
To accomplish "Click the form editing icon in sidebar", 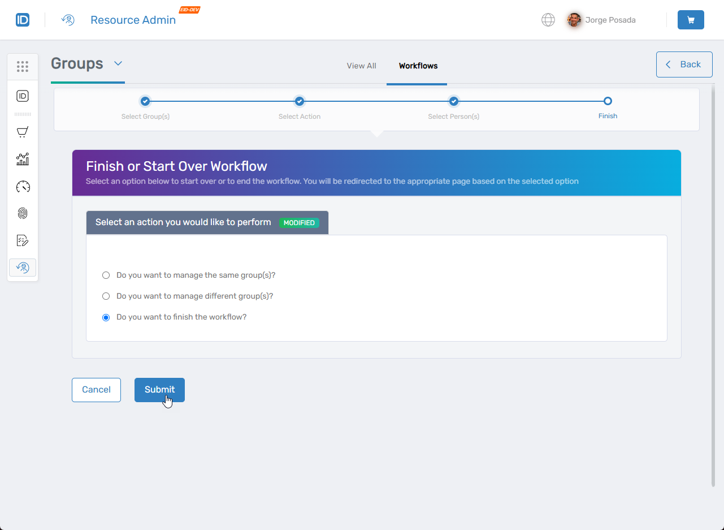I will point(23,240).
